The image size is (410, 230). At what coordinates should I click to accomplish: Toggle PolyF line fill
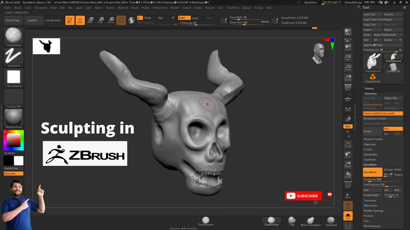(348, 185)
